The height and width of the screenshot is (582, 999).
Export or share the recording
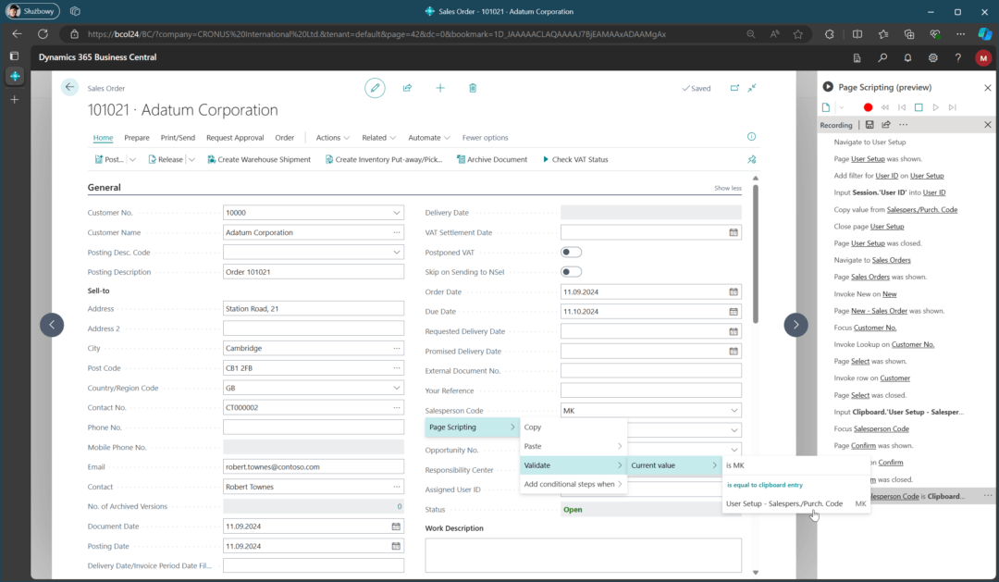pos(886,124)
